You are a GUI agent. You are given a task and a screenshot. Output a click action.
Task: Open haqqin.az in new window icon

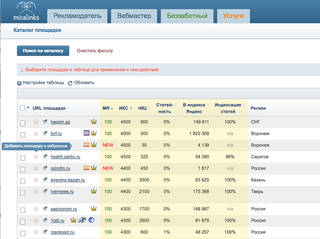click(45, 122)
